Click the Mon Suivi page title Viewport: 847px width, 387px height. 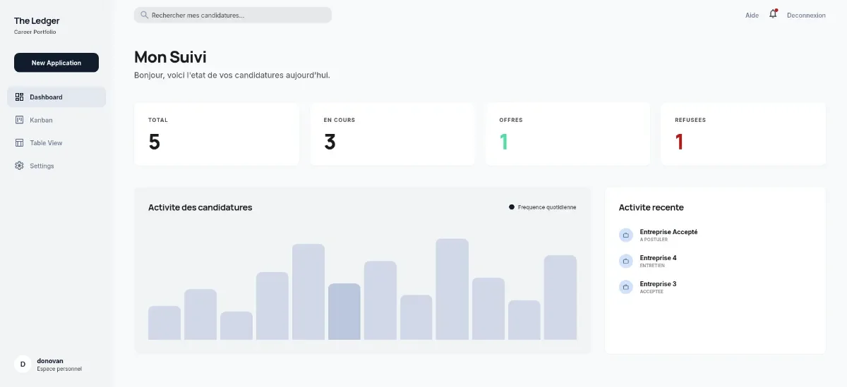pyautogui.click(x=170, y=57)
